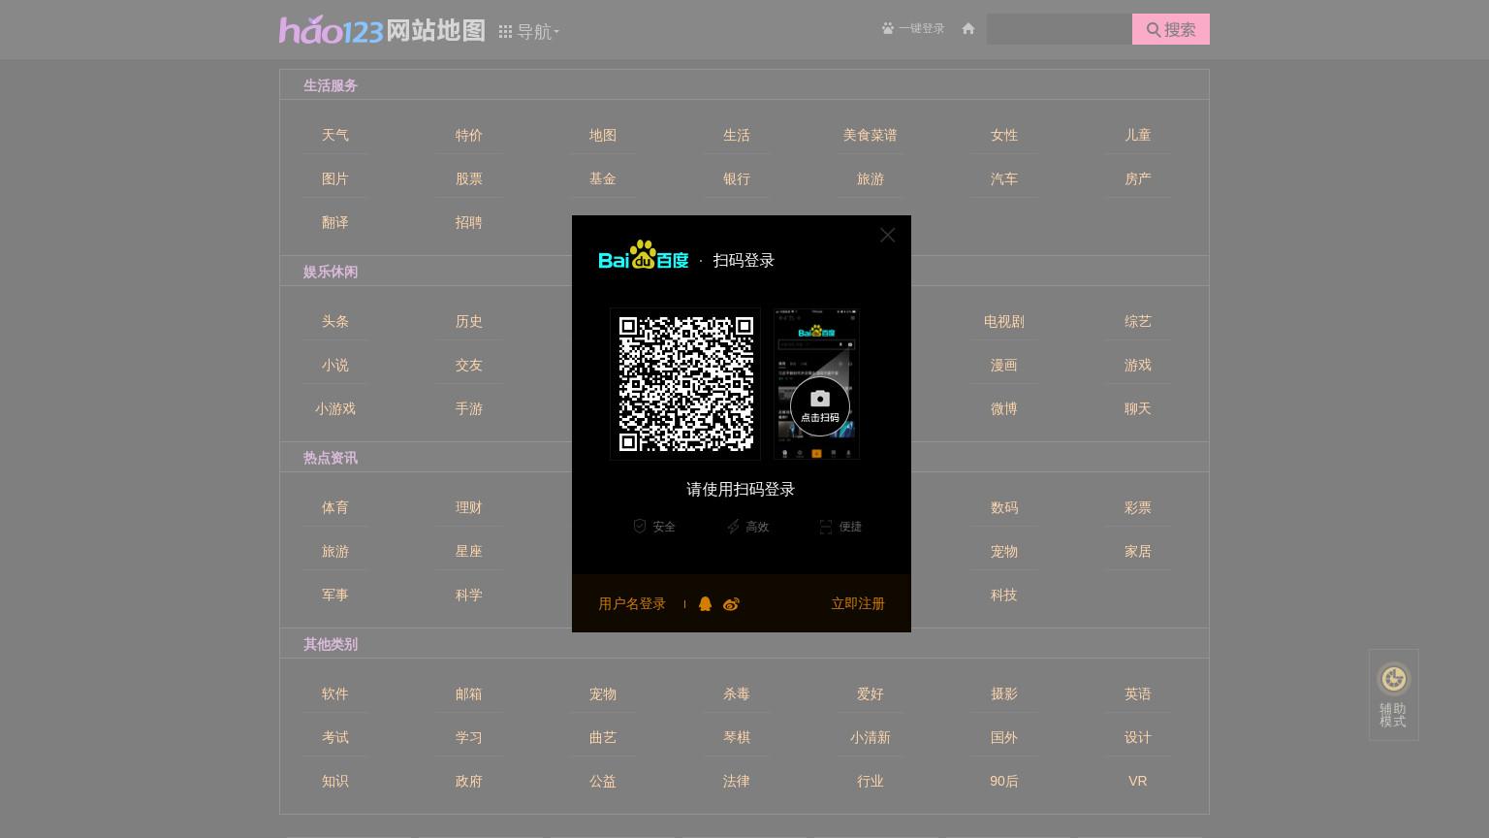
Task: Open the 小清新 link
Action: (x=871, y=738)
